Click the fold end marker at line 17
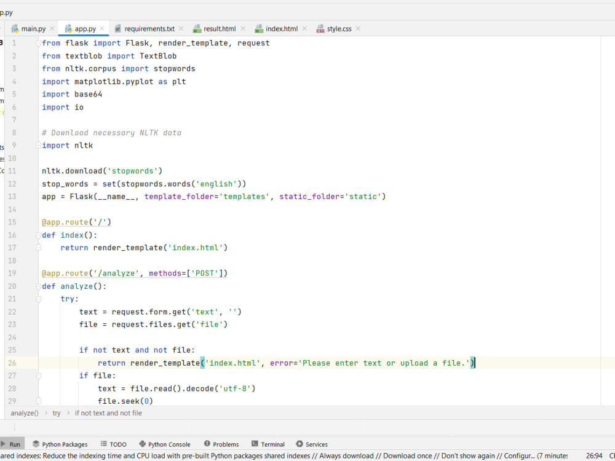Image resolution: width=615 pixels, height=461 pixels. (38, 248)
